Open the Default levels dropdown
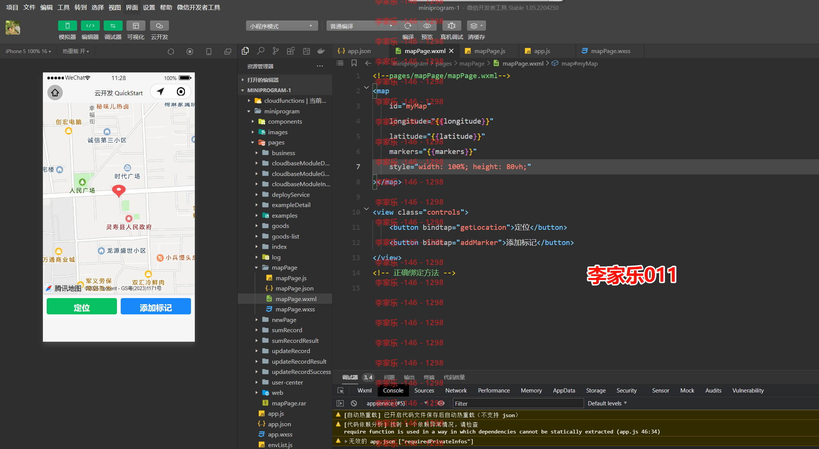The width and height of the screenshot is (819, 449). coord(607,403)
